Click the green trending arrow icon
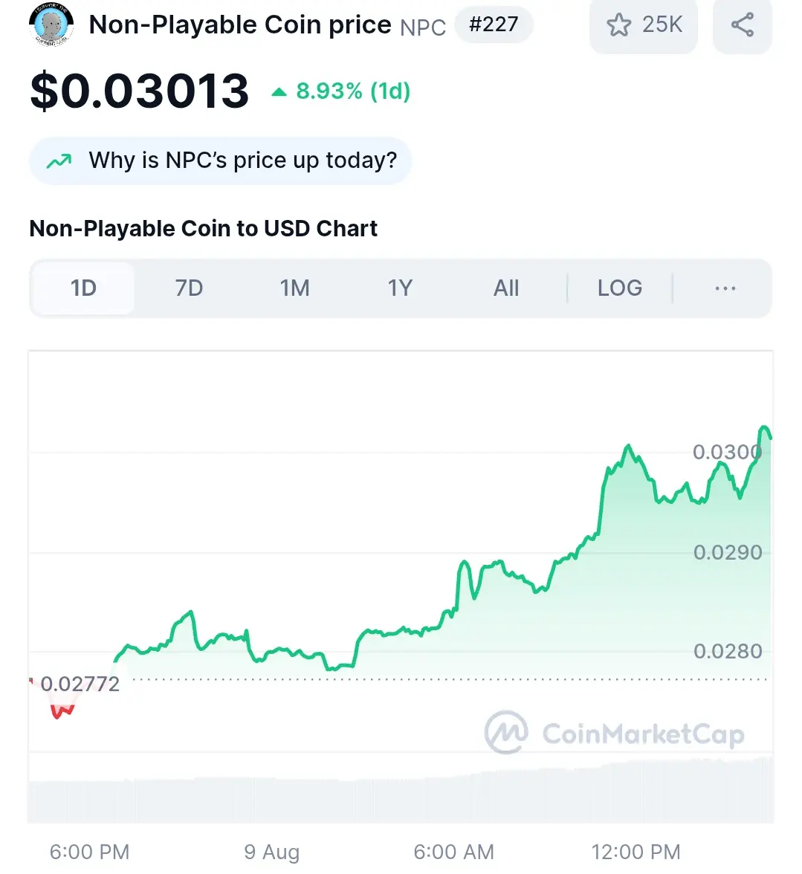Image resolution: width=802 pixels, height=874 pixels. click(59, 161)
